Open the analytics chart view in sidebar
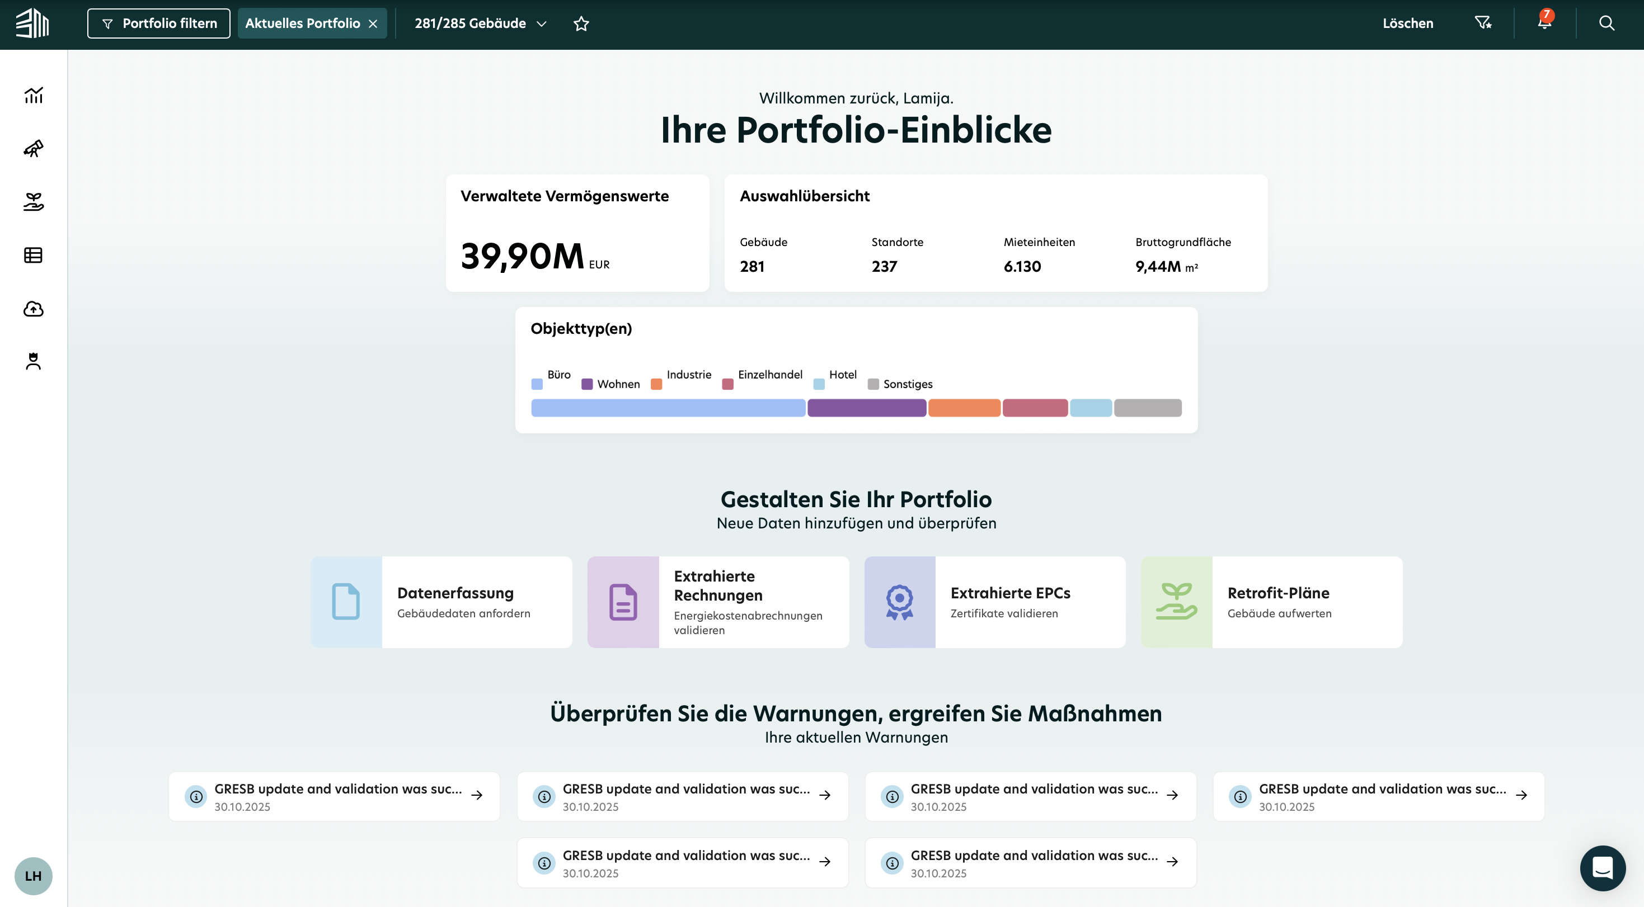Image resolution: width=1644 pixels, height=907 pixels. [x=33, y=96]
